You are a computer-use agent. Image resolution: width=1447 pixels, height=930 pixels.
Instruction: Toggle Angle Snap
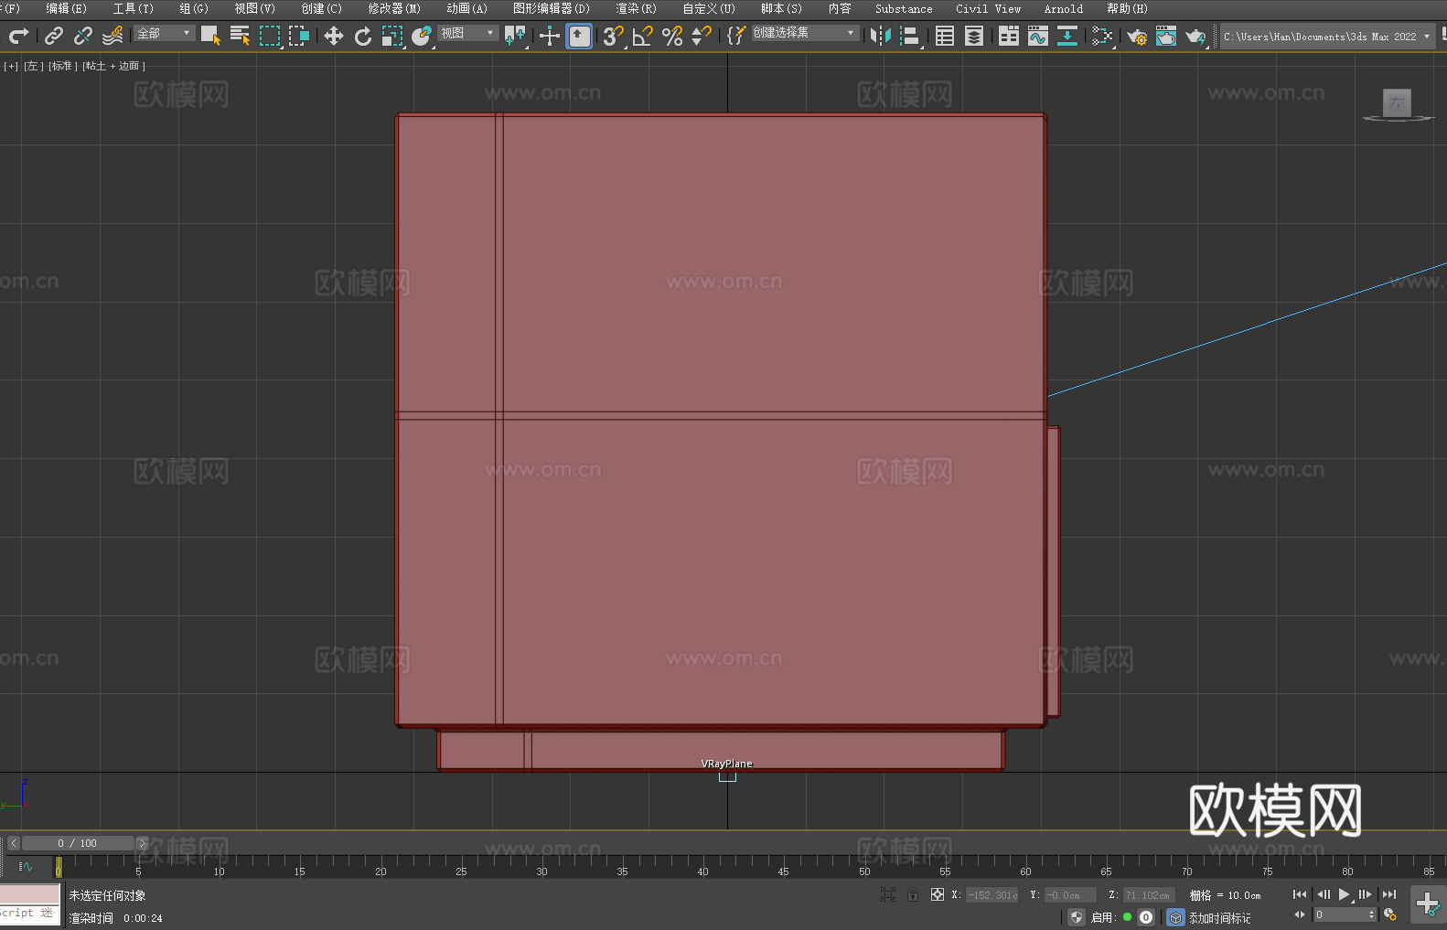[x=643, y=36]
